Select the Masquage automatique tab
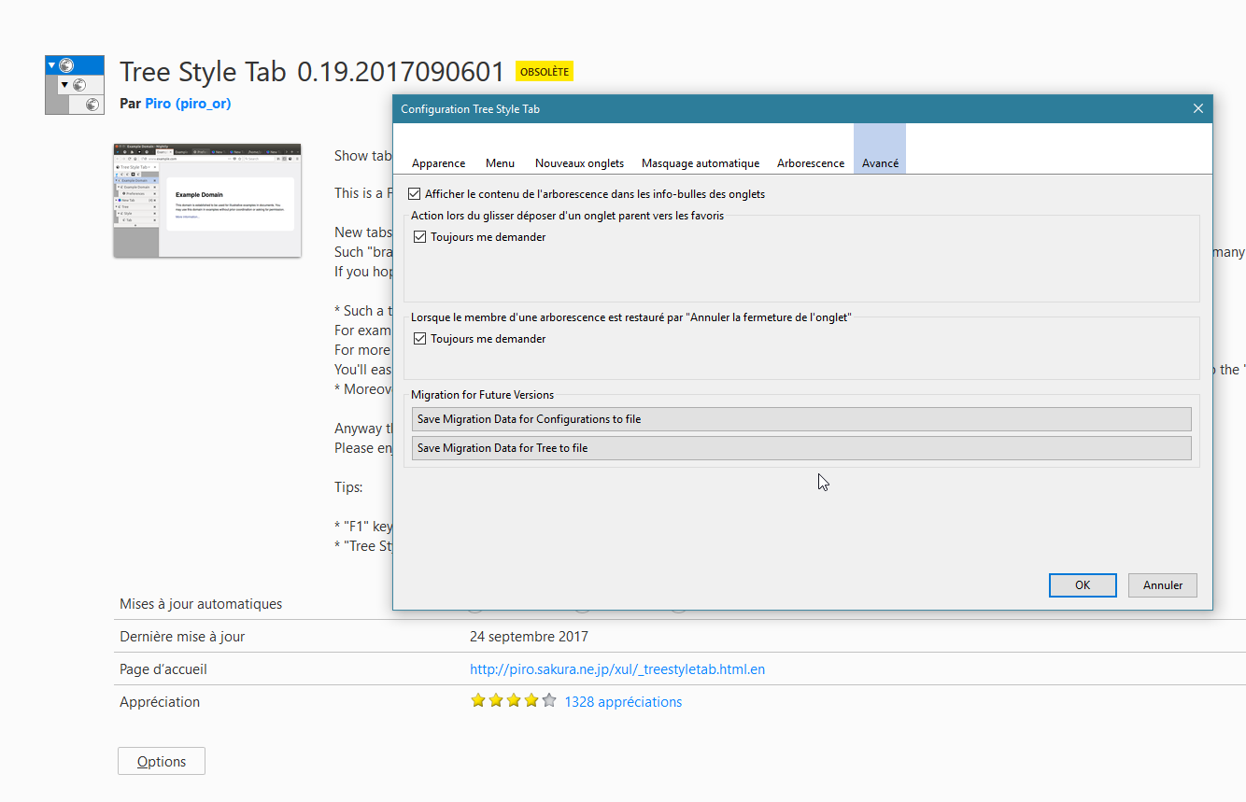The height and width of the screenshot is (802, 1246). (x=701, y=162)
